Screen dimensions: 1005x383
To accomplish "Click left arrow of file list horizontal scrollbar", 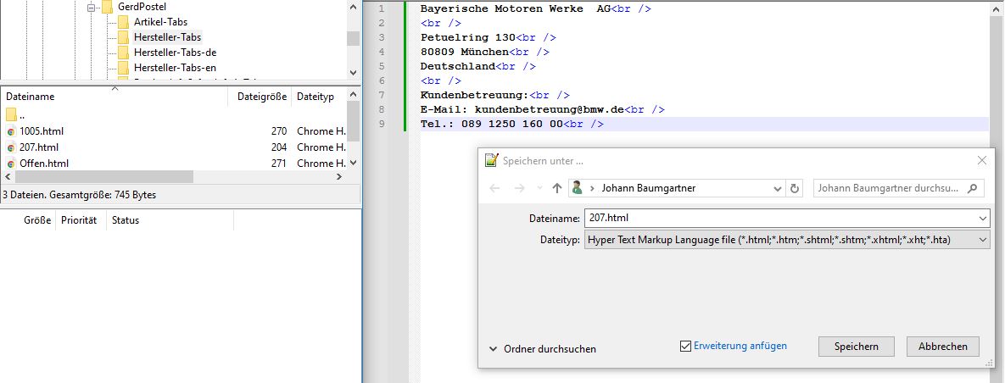I will point(7,177).
